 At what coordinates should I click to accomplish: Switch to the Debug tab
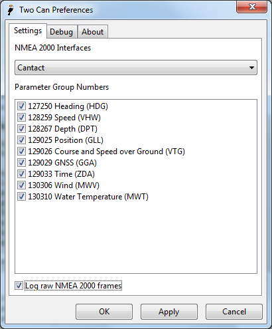[x=62, y=32]
